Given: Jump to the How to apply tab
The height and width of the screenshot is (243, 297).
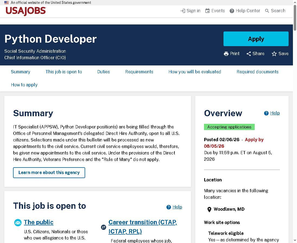Looking at the screenshot, I should 24,85.
